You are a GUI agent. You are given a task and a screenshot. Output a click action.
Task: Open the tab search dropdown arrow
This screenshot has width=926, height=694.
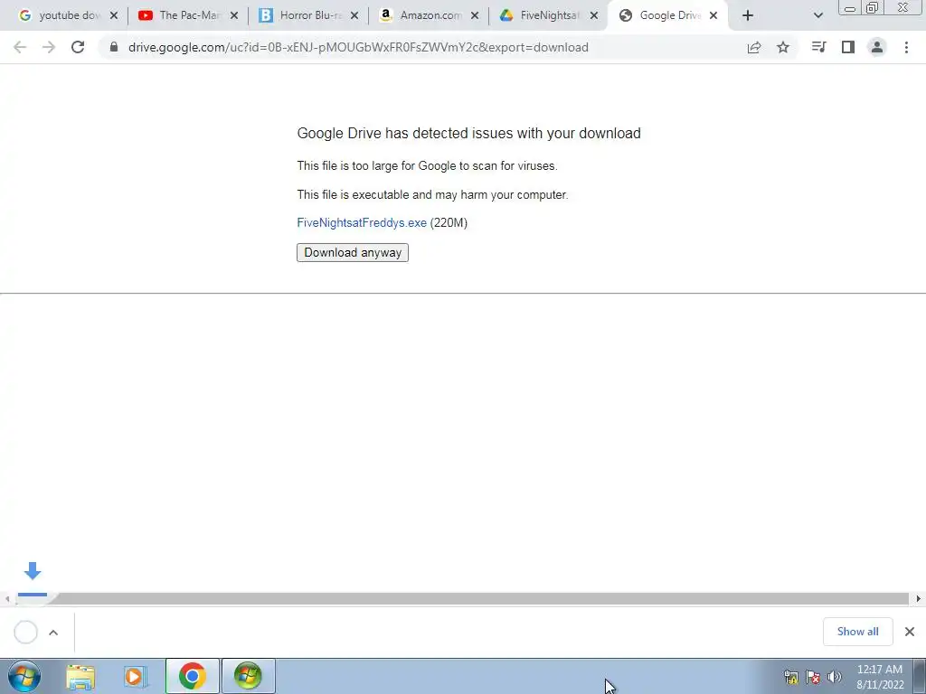[x=817, y=16]
